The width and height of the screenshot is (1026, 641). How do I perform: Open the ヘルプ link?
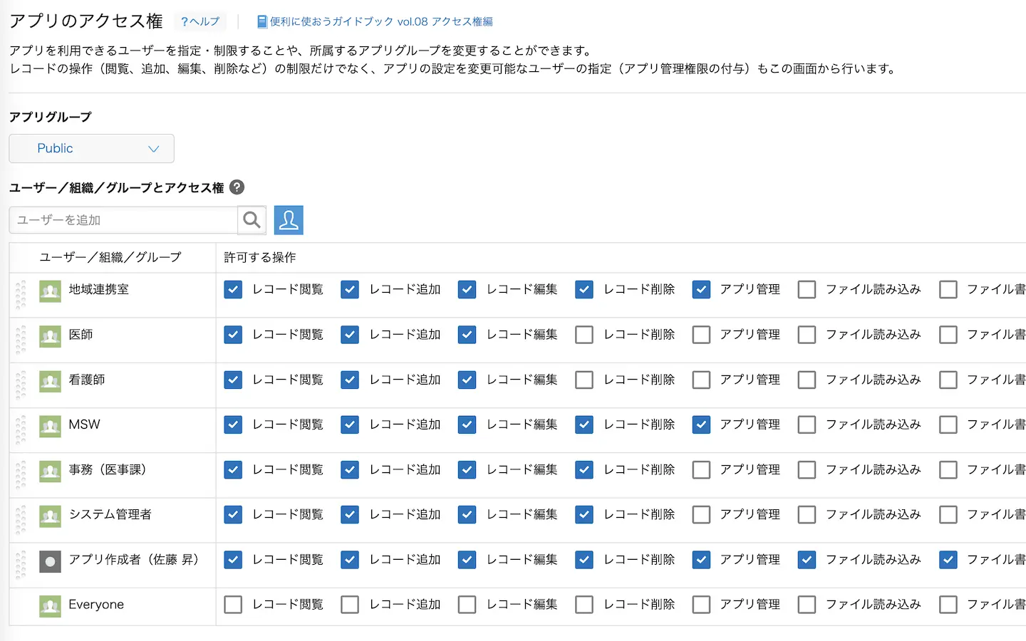point(200,21)
